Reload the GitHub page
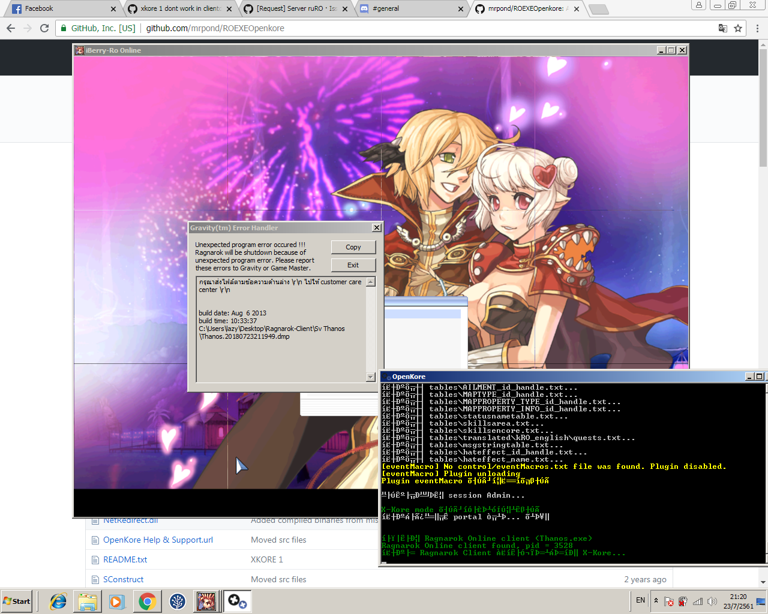The height and width of the screenshot is (614, 768). (44, 28)
